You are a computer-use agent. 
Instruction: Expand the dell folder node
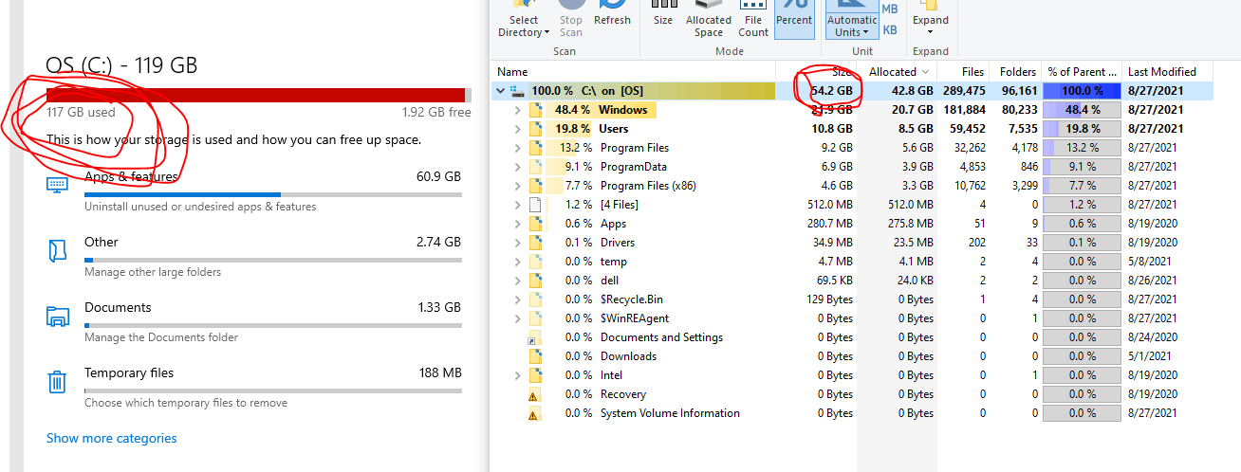point(518,281)
